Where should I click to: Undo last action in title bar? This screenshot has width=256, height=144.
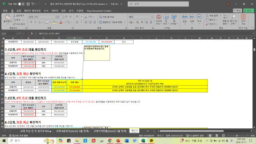click(33, 4)
